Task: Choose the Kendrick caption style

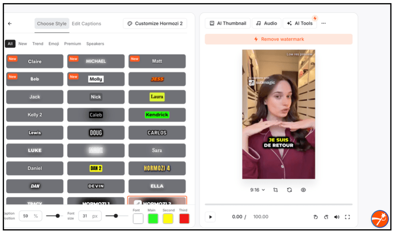Action: tap(157, 115)
